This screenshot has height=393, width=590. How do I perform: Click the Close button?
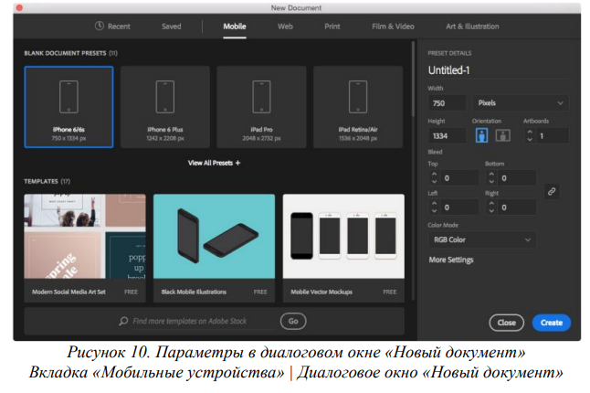[x=507, y=323]
